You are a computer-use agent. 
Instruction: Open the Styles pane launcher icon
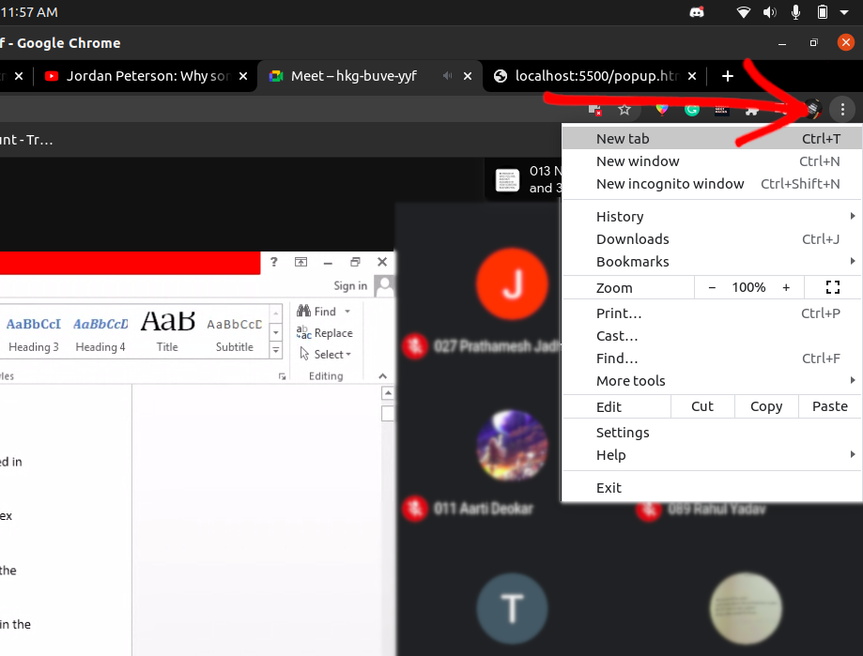point(282,376)
